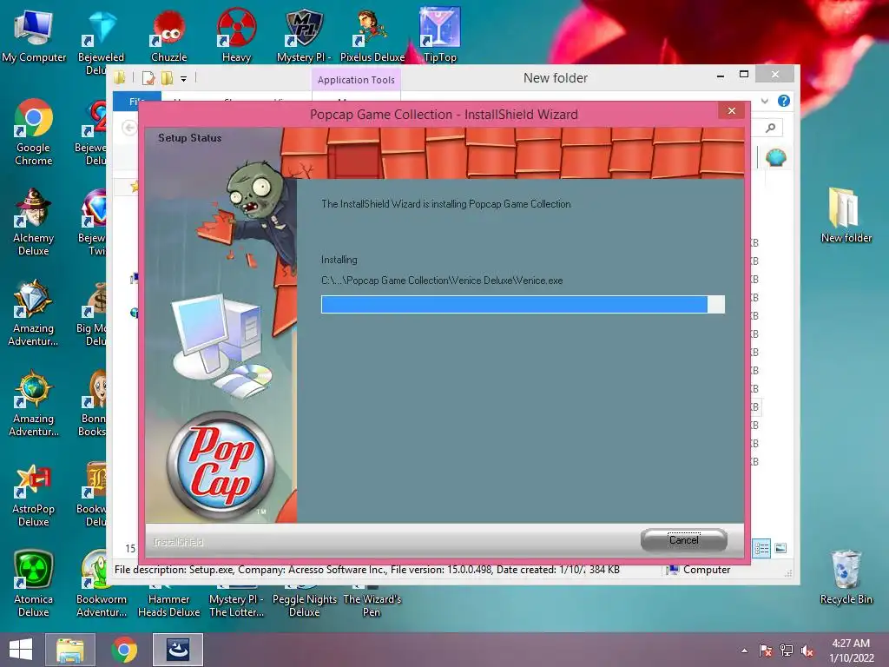Image resolution: width=889 pixels, height=667 pixels.
Task: Click the Explorer back navigation arrow
Action: pos(129,129)
